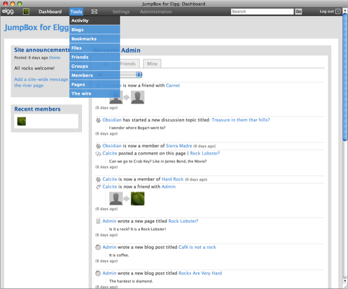The height and width of the screenshot is (289, 348).
Task: Select Pages from the Tools menu
Action: tap(95, 84)
